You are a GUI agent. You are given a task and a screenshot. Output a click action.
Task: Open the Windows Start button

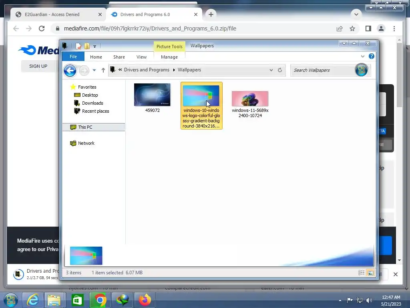11,300
